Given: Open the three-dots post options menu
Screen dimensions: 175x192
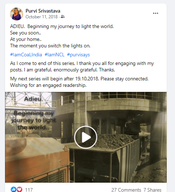Looking at the screenshot, I should click(156, 13).
